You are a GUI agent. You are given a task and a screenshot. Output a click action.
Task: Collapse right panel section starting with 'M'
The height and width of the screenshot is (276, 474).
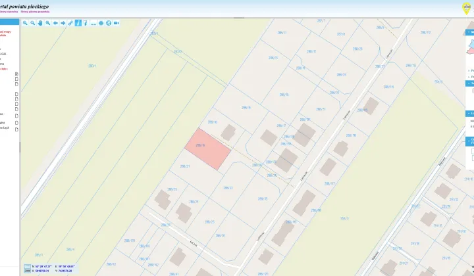point(469,32)
